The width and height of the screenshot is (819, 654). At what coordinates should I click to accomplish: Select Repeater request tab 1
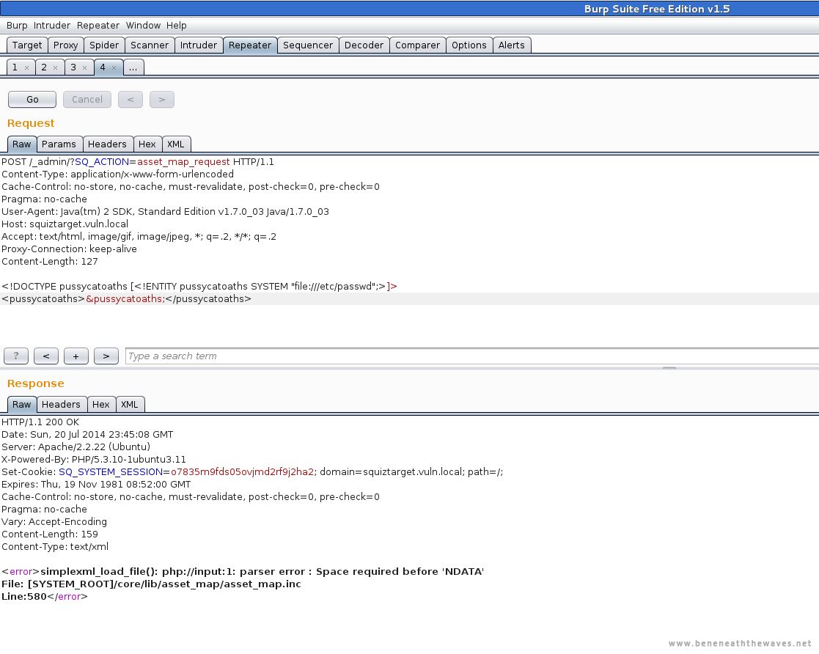[15, 67]
